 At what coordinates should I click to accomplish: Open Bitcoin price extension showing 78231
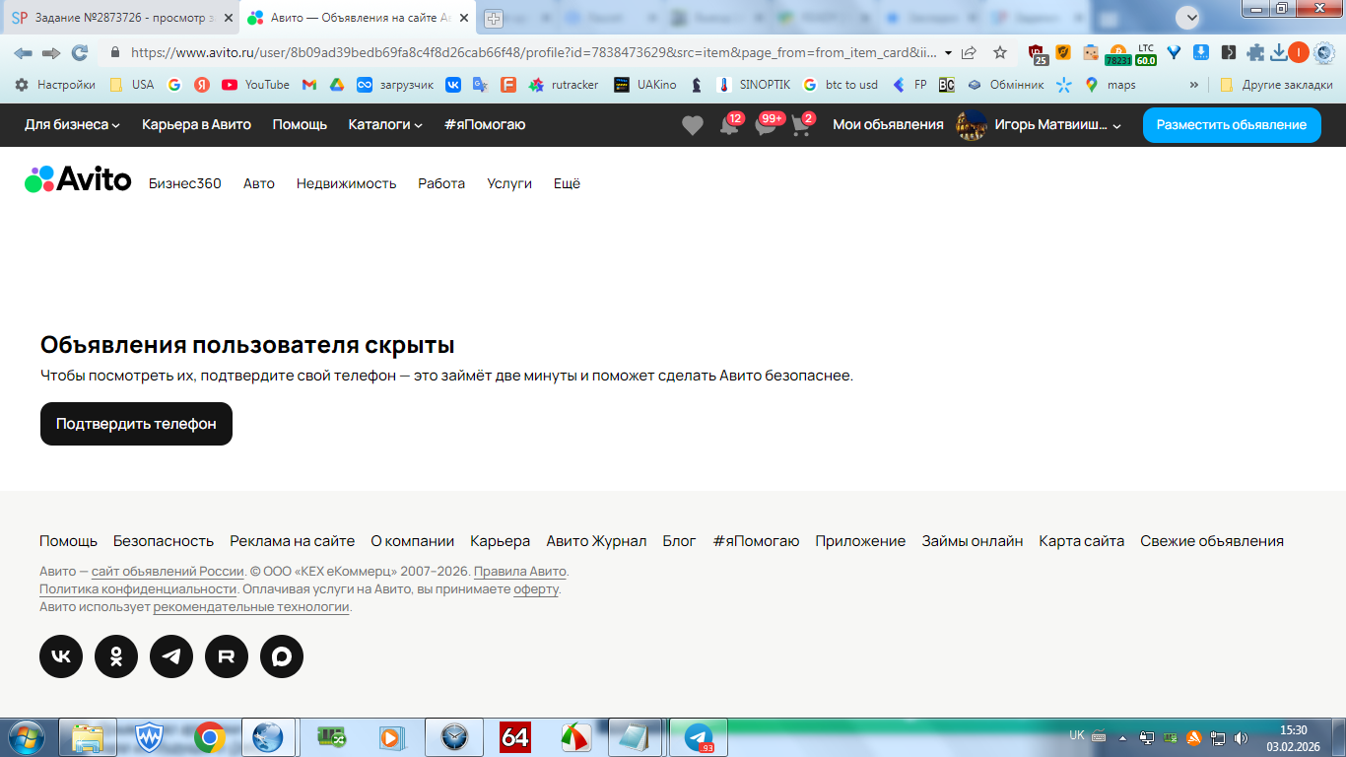coord(1117,54)
